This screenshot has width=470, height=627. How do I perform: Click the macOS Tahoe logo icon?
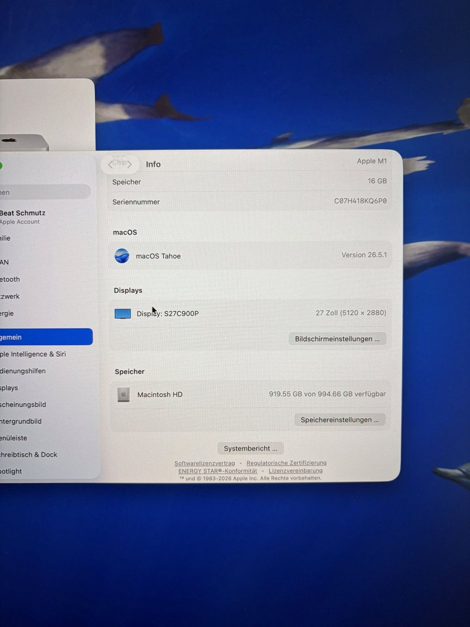pyautogui.click(x=122, y=256)
